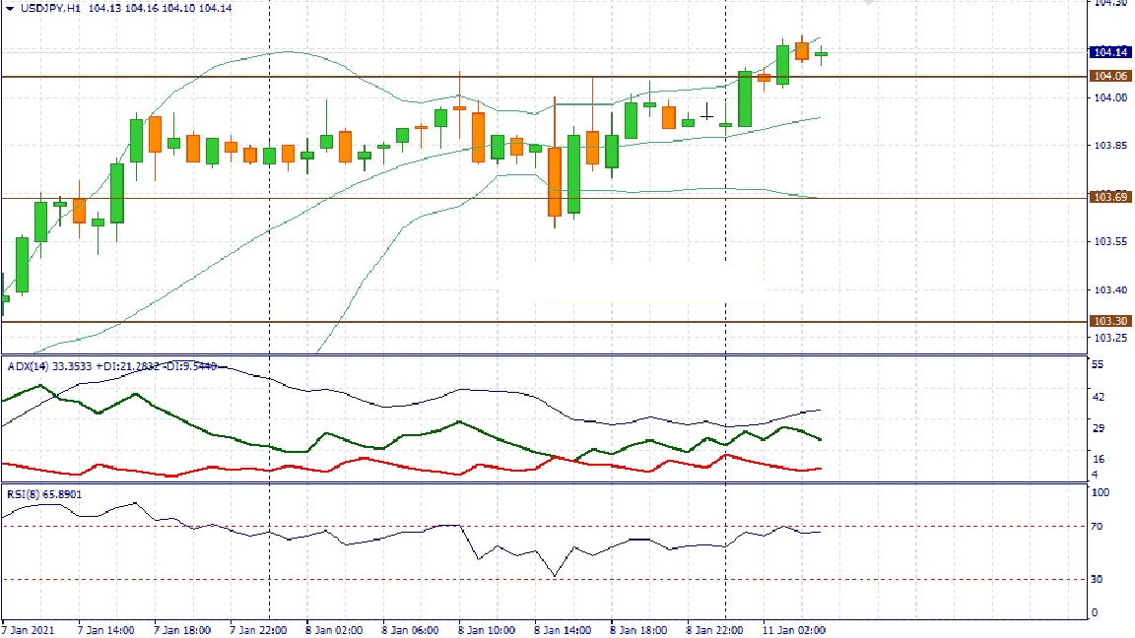Click the 8 Jan 06:00 time axis label

(410, 629)
